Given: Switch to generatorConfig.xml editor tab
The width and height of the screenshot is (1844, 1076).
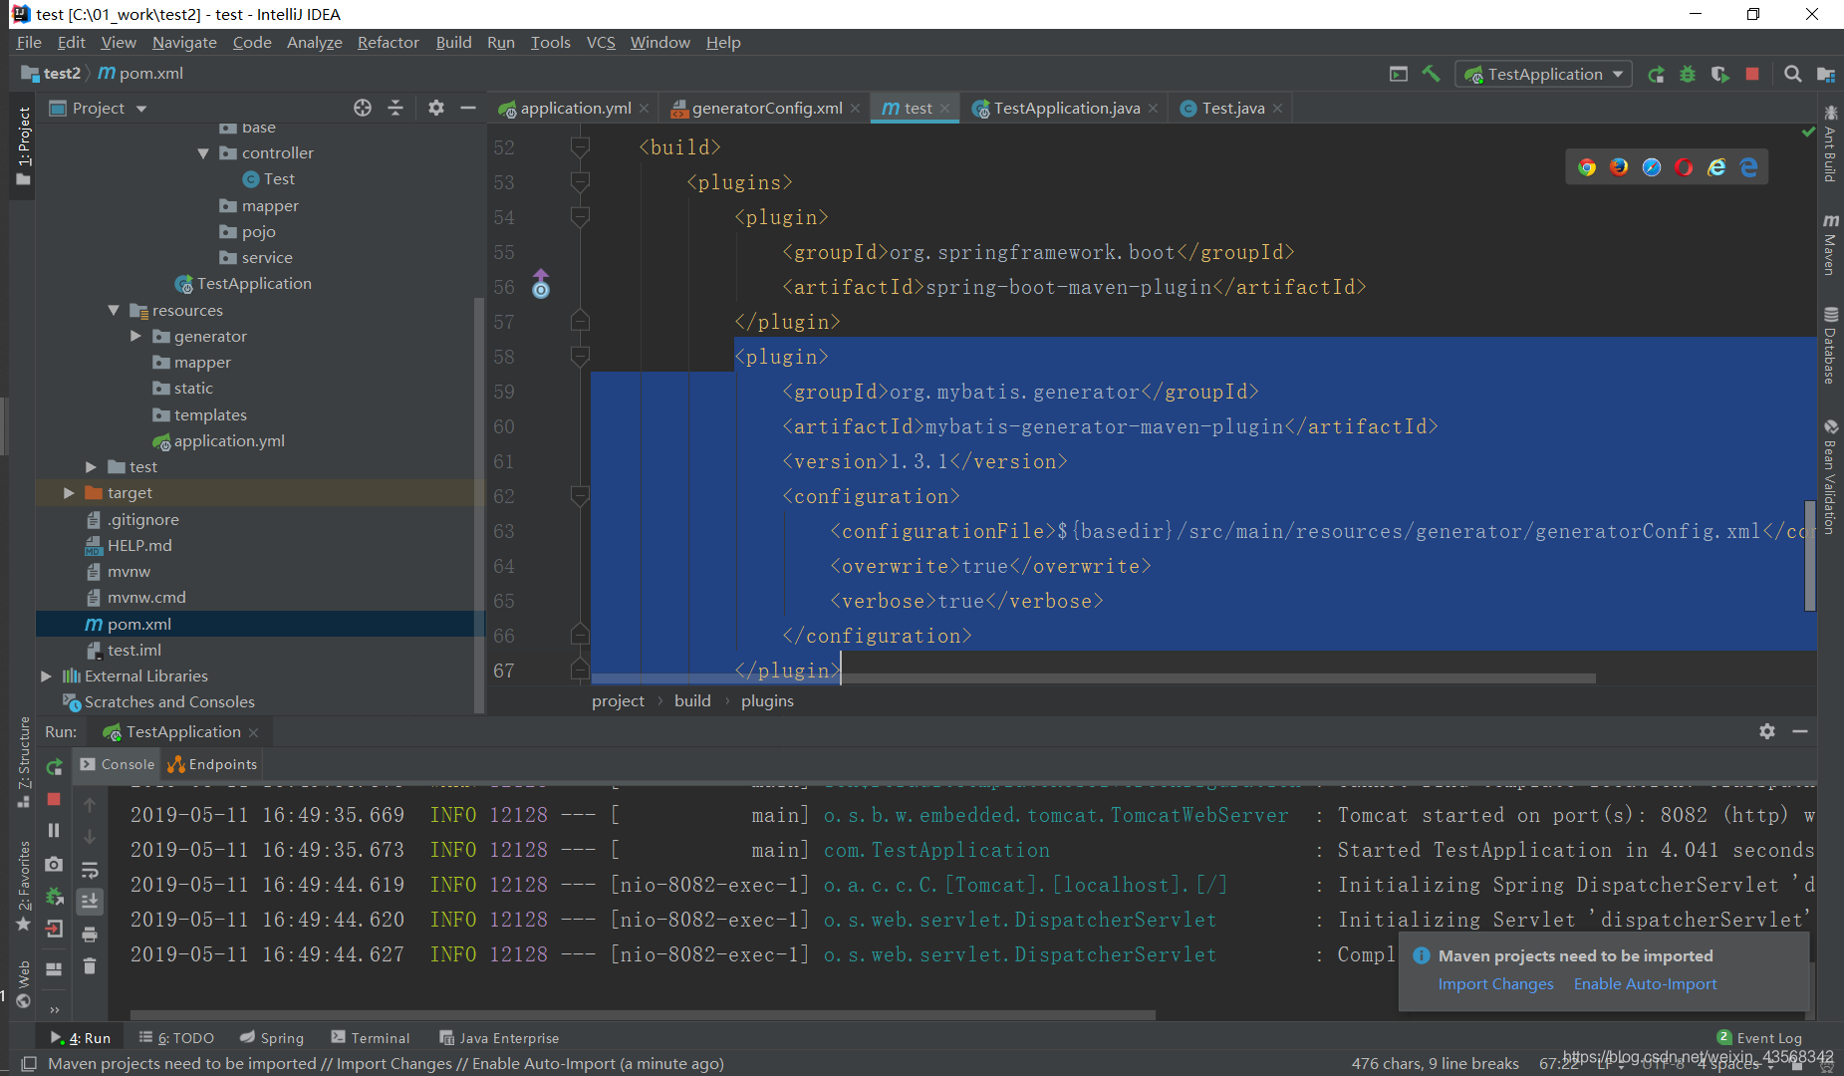Looking at the screenshot, I should pyautogui.click(x=766, y=108).
